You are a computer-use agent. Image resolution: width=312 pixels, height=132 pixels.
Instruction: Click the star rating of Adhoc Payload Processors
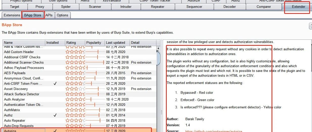(x=76, y=68)
